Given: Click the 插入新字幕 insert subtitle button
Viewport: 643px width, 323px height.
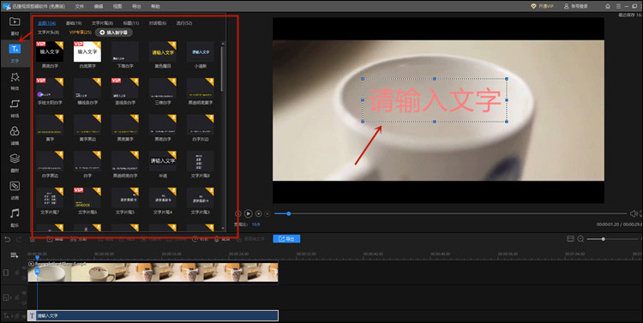Looking at the screenshot, I should pos(114,33).
